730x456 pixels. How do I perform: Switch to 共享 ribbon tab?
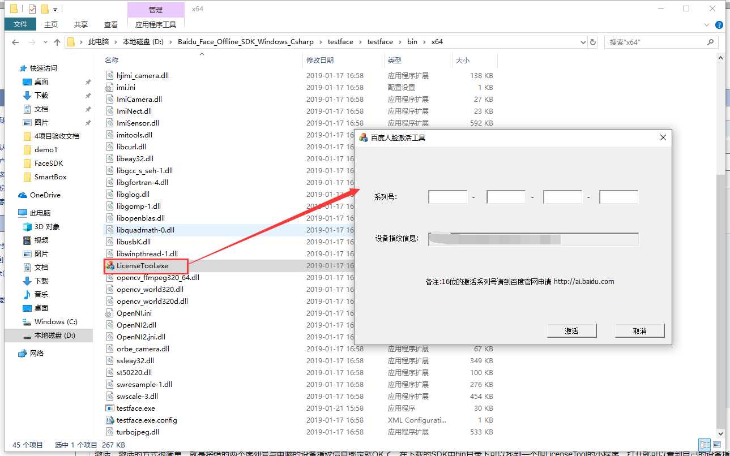[x=81, y=24]
